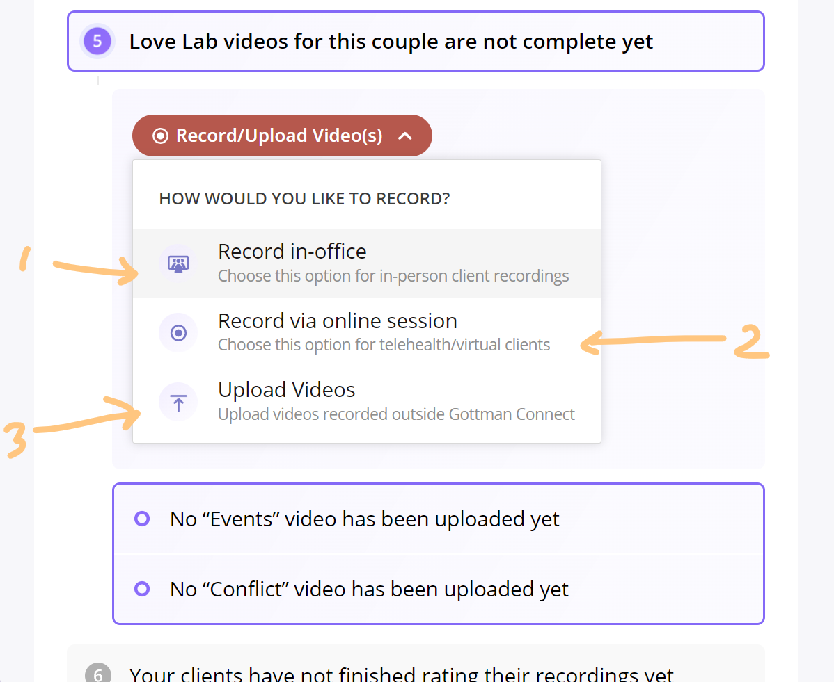
Task: Click the upload arrow icon
Action: click(x=178, y=402)
